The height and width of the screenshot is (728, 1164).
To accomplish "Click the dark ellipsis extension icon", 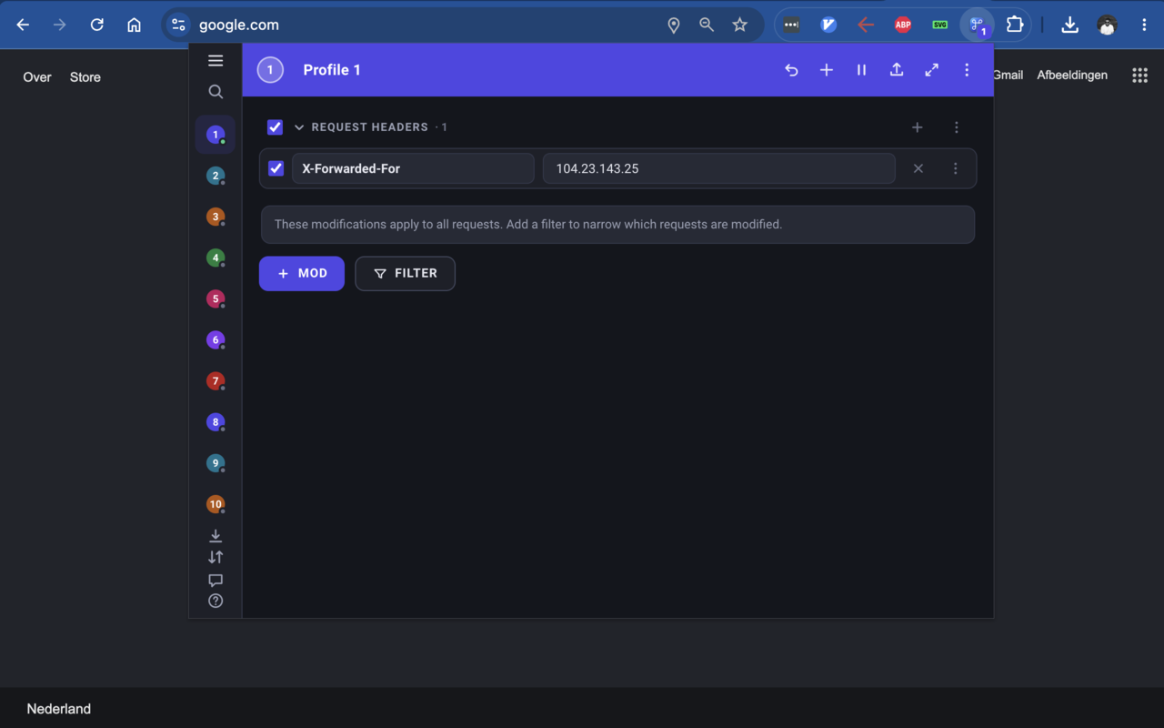I will (791, 25).
